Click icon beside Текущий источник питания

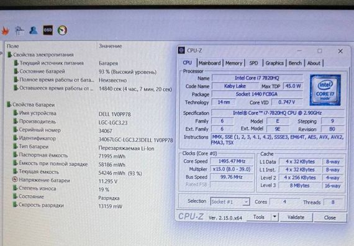[16, 63]
